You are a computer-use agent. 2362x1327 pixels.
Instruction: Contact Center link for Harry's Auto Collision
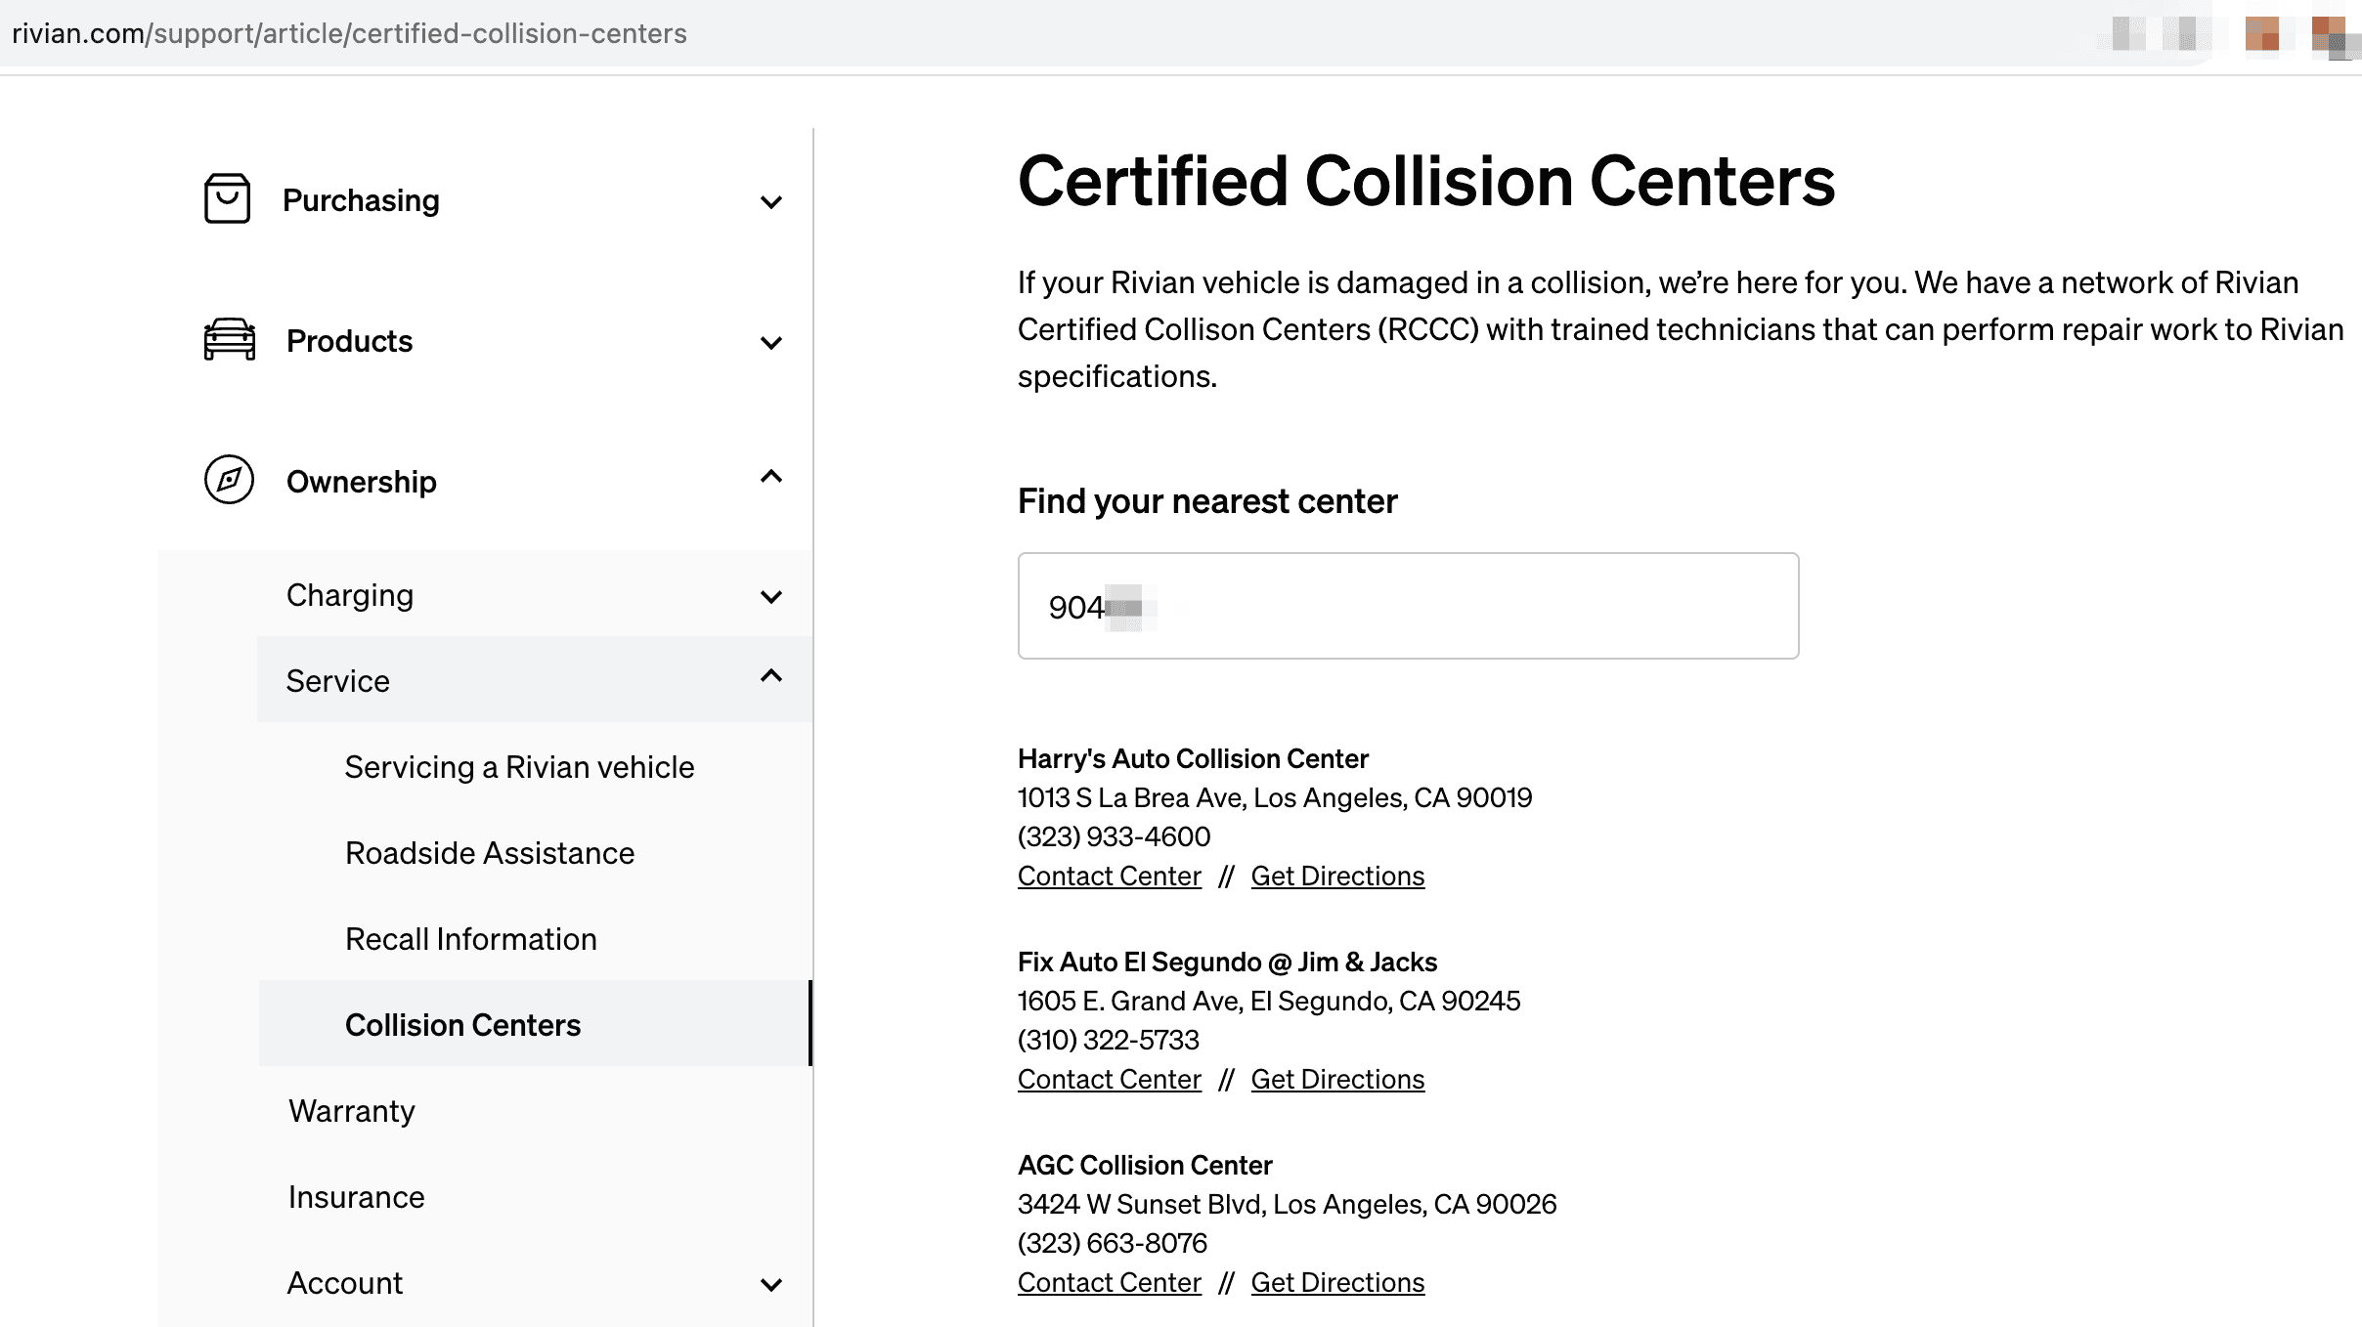click(1109, 877)
